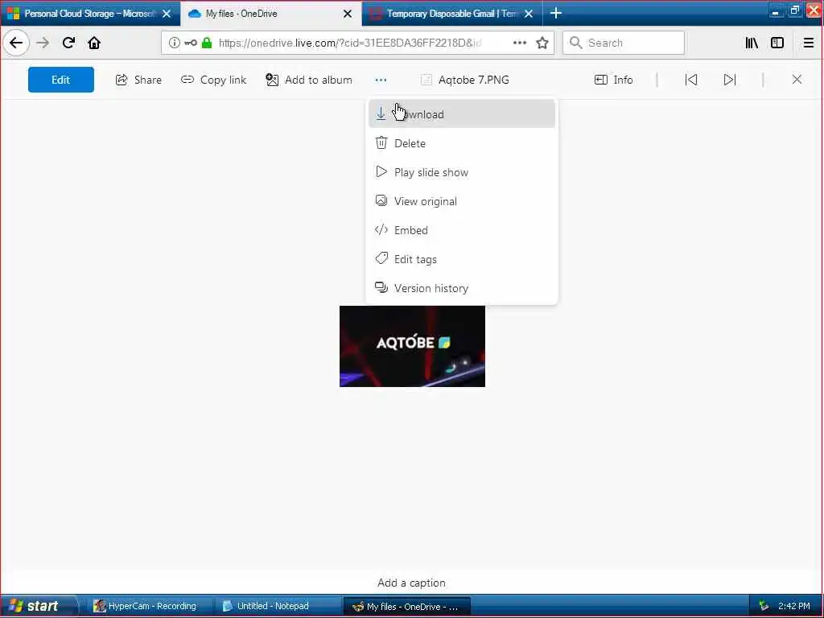
Task: Select Download from the dropdown menu
Action: [x=461, y=114]
